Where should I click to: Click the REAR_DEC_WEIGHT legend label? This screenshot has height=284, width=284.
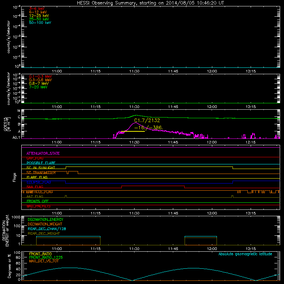click(44, 234)
